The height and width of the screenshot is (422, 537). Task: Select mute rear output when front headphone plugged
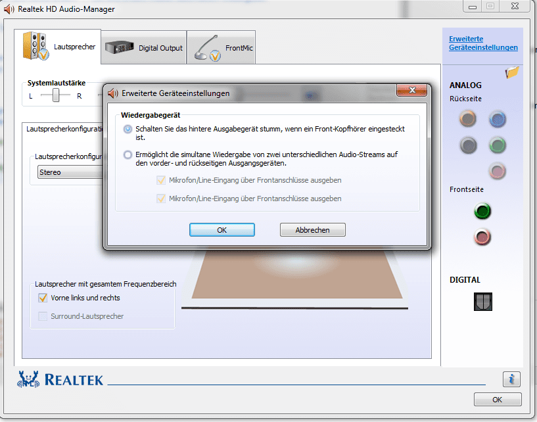pos(128,129)
